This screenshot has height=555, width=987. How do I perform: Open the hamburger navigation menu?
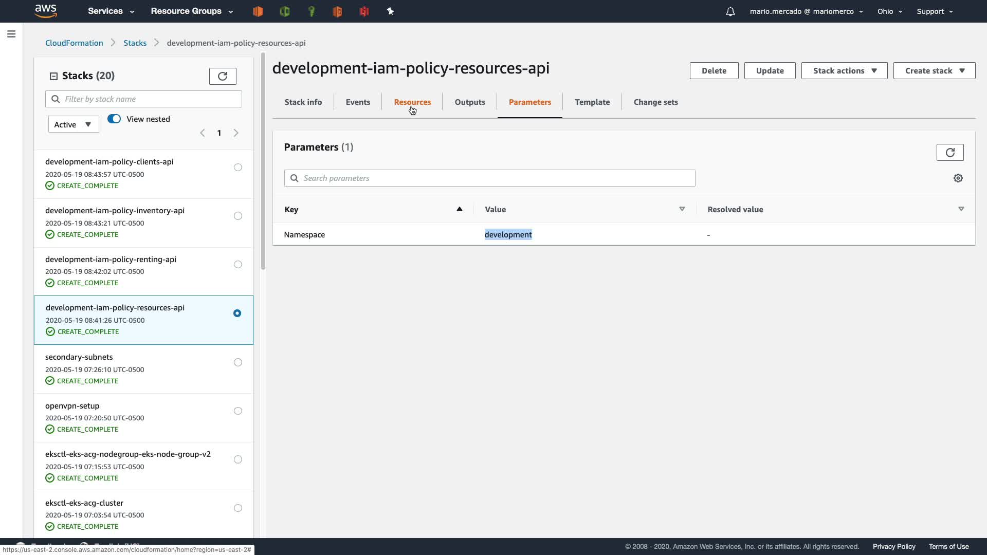pos(11,34)
